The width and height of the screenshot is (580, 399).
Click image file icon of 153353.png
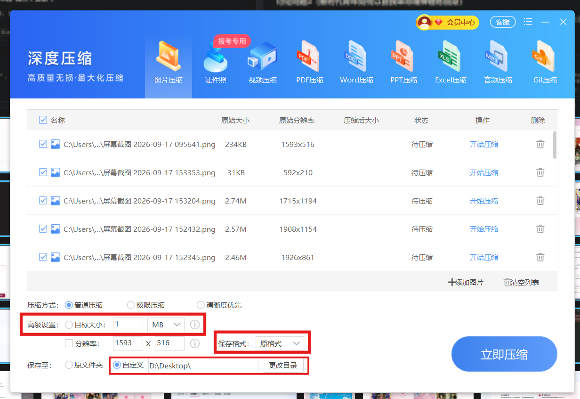point(56,172)
